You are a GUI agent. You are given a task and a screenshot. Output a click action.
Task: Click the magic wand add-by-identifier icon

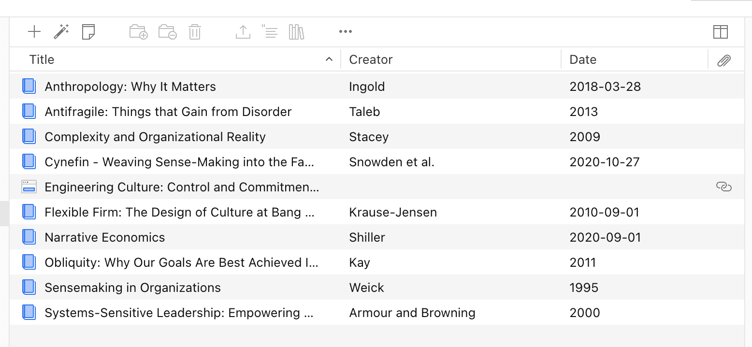(61, 32)
